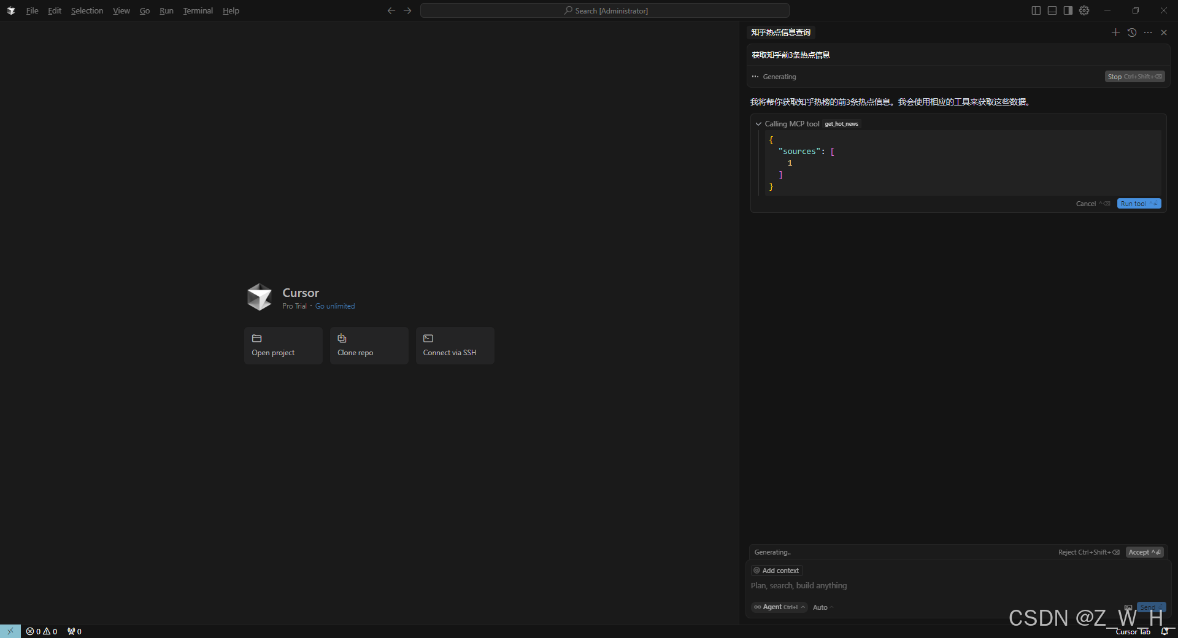The image size is (1178, 638).
Task: Open the File menu
Action: click(32, 10)
